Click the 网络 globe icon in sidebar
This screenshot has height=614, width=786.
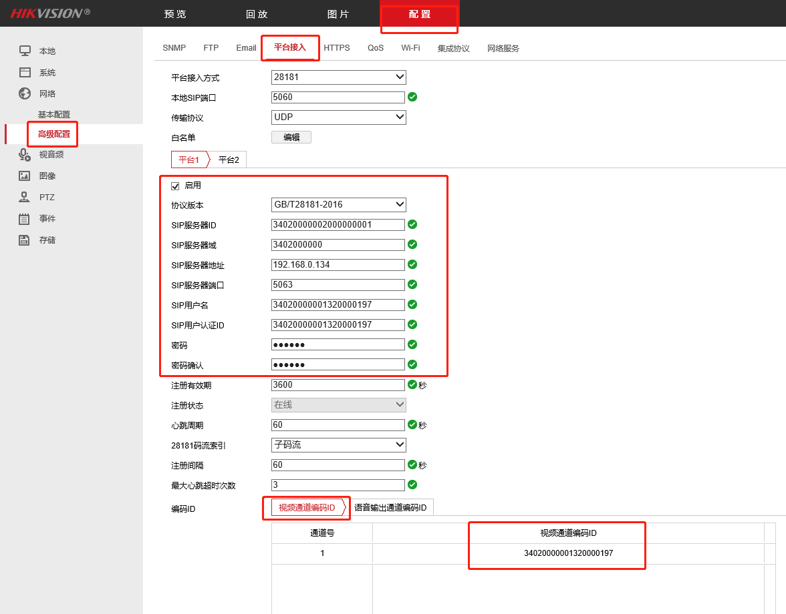(25, 93)
